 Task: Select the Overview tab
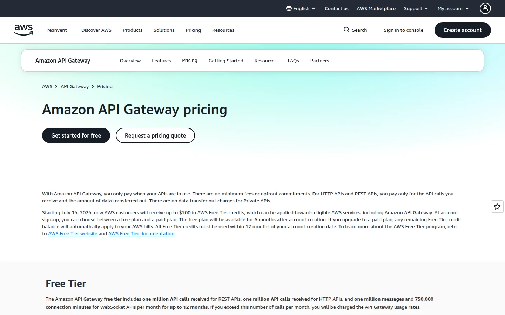[x=130, y=61]
